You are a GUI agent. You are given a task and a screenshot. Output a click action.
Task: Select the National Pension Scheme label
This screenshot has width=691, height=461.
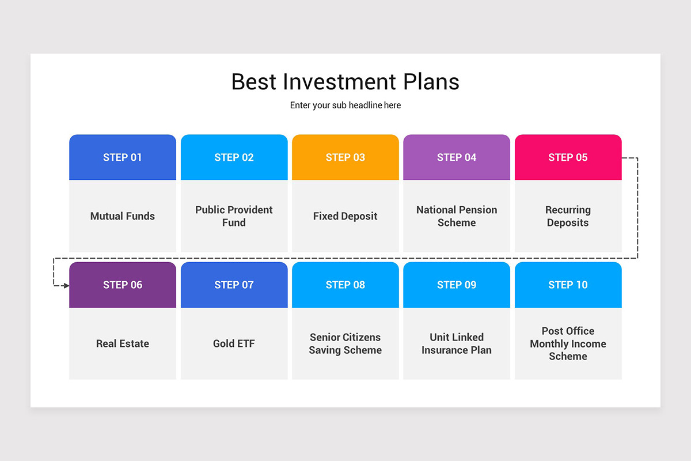[457, 216]
